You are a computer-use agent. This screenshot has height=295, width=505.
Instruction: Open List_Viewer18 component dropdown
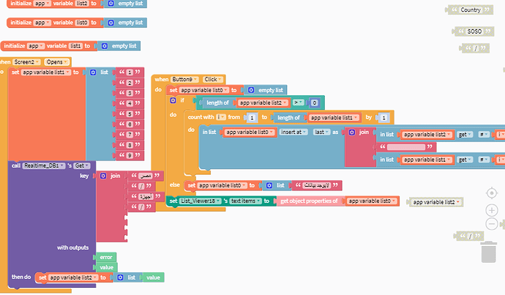click(200, 201)
